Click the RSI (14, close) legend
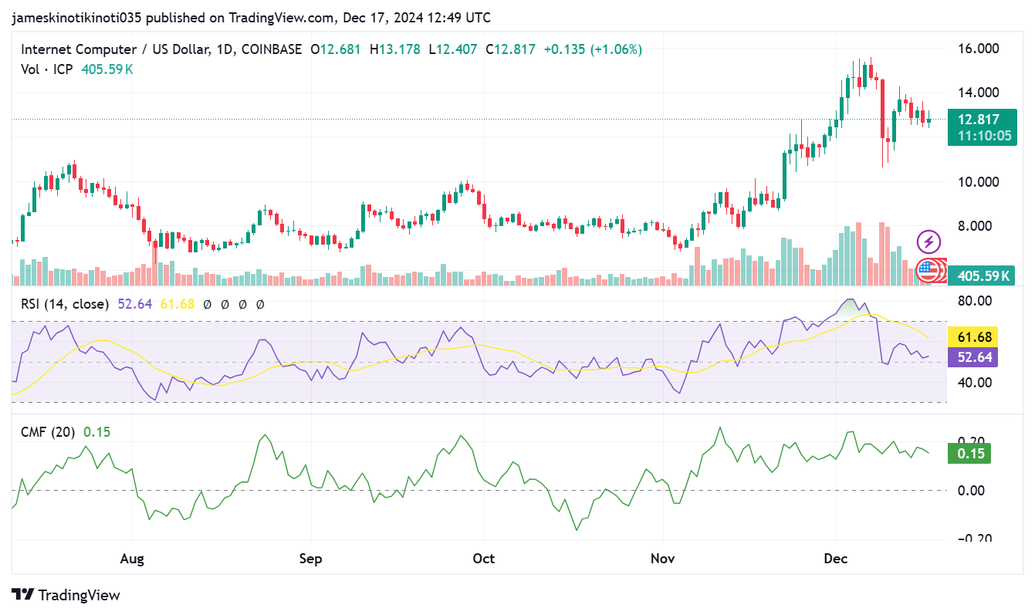This screenshot has width=1035, height=615. click(x=65, y=304)
